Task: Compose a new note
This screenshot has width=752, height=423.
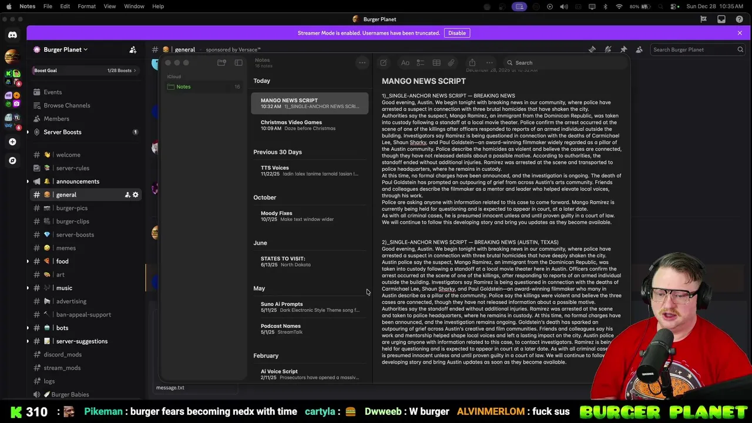Action: click(x=383, y=63)
